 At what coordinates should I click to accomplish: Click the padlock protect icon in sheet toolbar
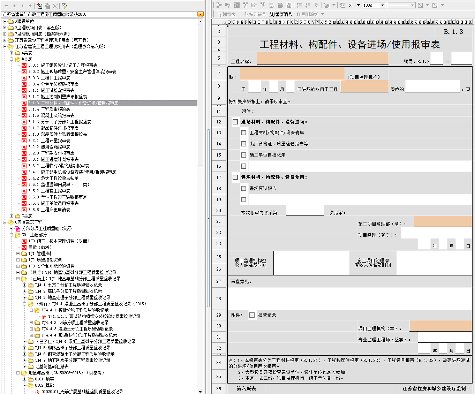pos(289,5)
